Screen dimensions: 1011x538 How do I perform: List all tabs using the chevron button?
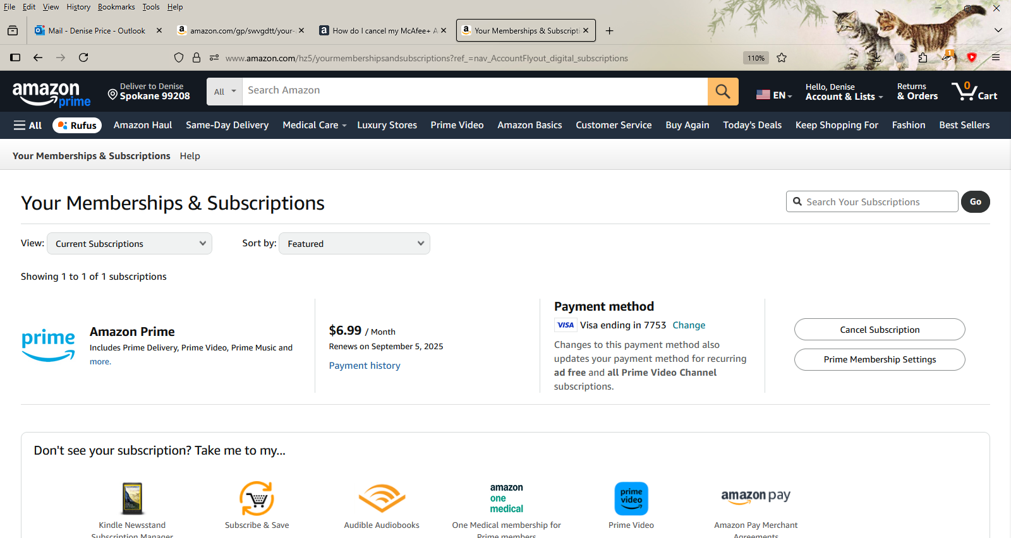998,30
